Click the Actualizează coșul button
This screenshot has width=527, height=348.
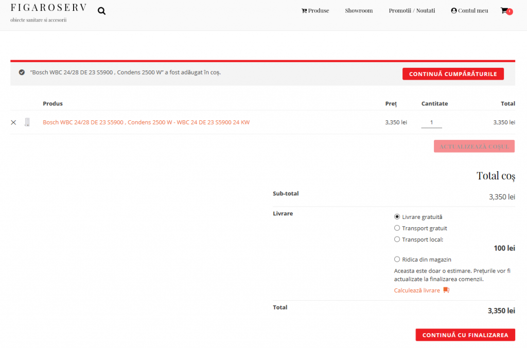click(x=474, y=146)
